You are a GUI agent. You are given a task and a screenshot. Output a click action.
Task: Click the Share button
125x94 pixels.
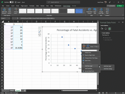120,6
